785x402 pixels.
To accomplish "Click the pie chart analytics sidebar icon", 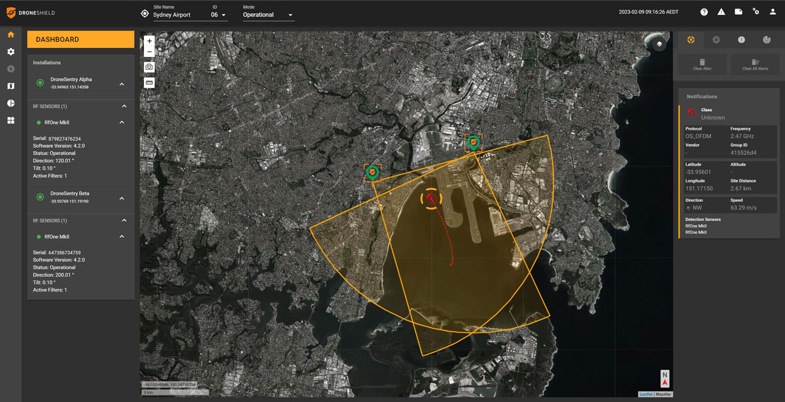I will (10, 103).
